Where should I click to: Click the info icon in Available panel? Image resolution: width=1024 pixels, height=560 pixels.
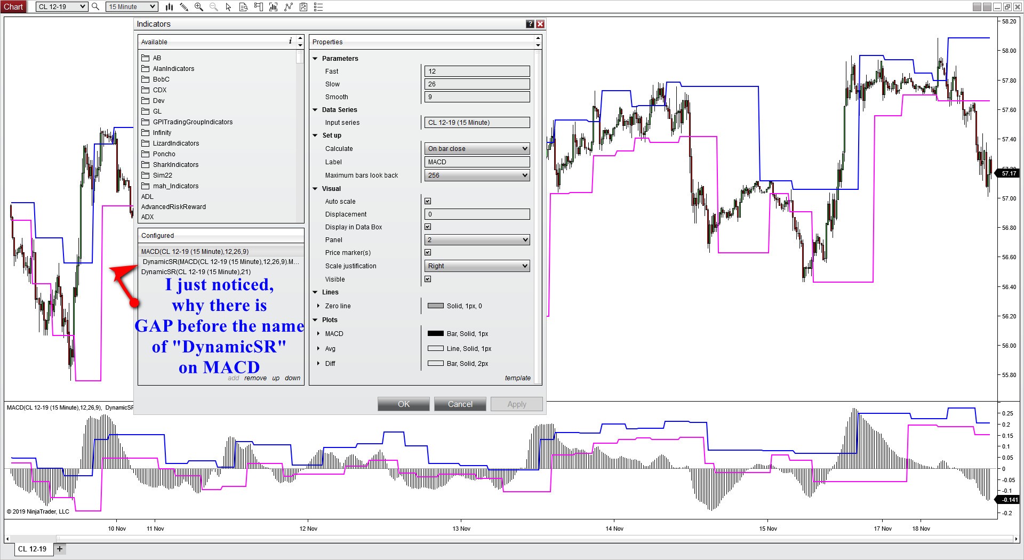point(290,41)
